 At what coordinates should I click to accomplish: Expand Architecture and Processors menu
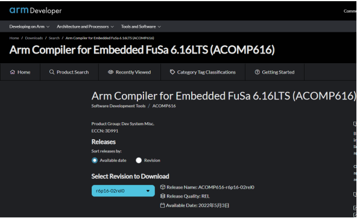85,26
